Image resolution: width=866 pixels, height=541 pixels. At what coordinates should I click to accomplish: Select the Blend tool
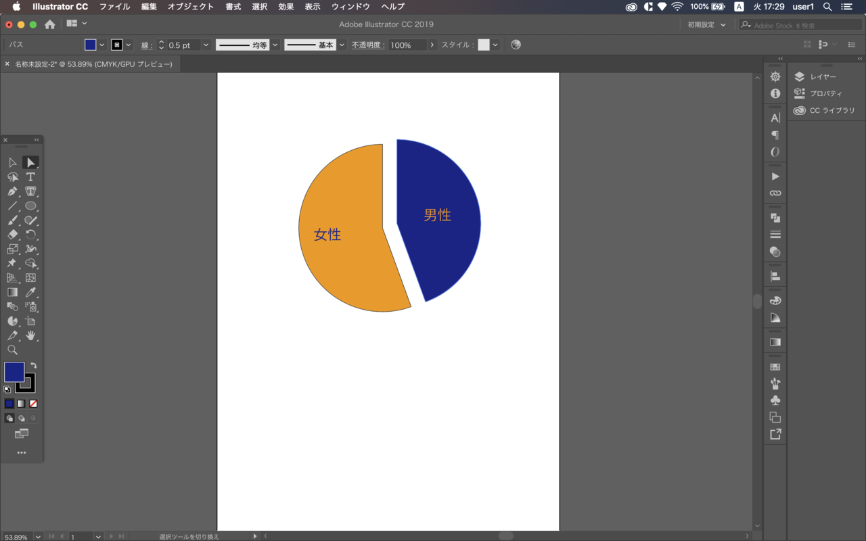12,307
